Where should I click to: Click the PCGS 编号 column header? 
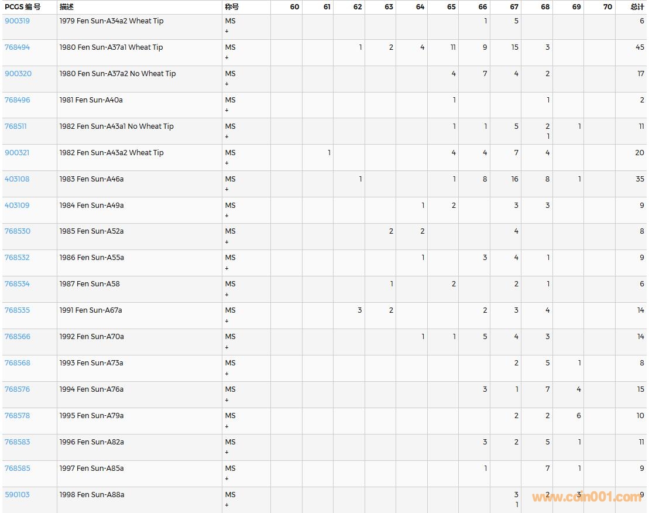click(23, 7)
